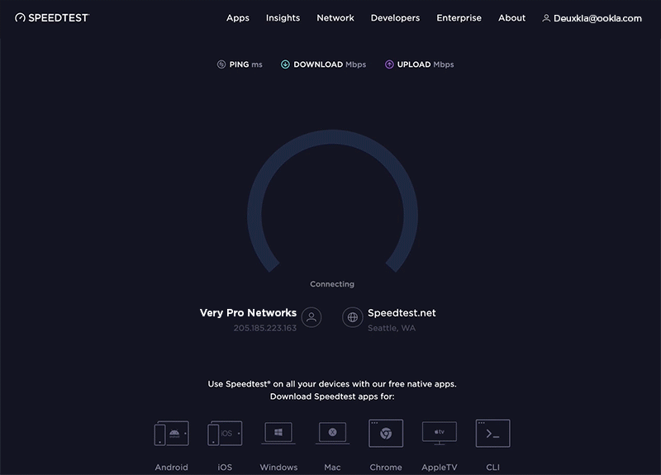Click the speed gauge arc
This screenshot has width=661, height=475.
pyautogui.click(x=332, y=201)
